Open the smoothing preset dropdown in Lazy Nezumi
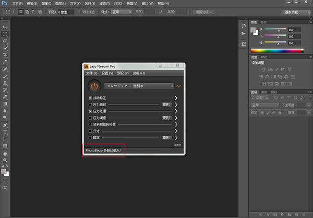The image size is (313, 218). [x=139, y=86]
